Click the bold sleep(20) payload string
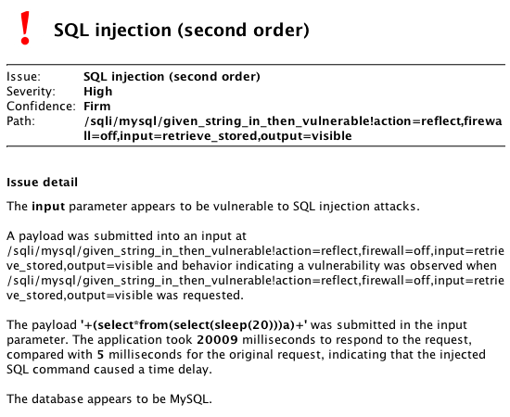Viewport: 510px width, 417px height. tap(194, 324)
